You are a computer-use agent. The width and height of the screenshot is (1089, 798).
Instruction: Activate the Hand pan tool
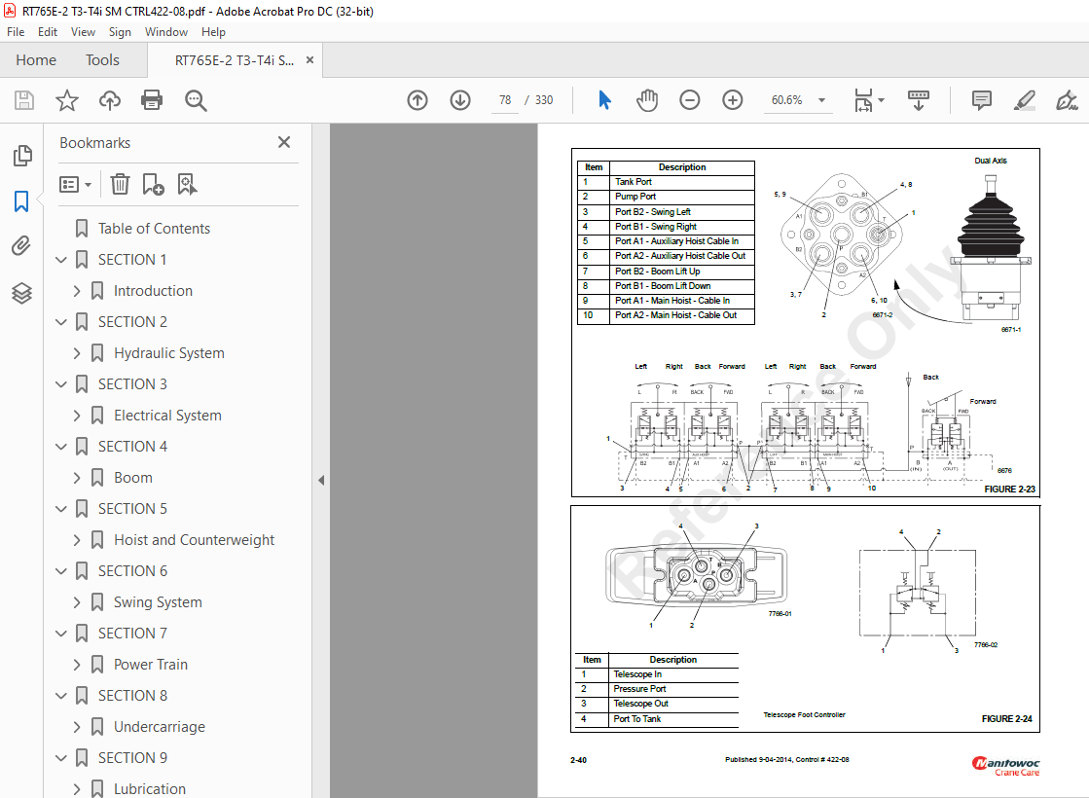(x=646, y=100)
